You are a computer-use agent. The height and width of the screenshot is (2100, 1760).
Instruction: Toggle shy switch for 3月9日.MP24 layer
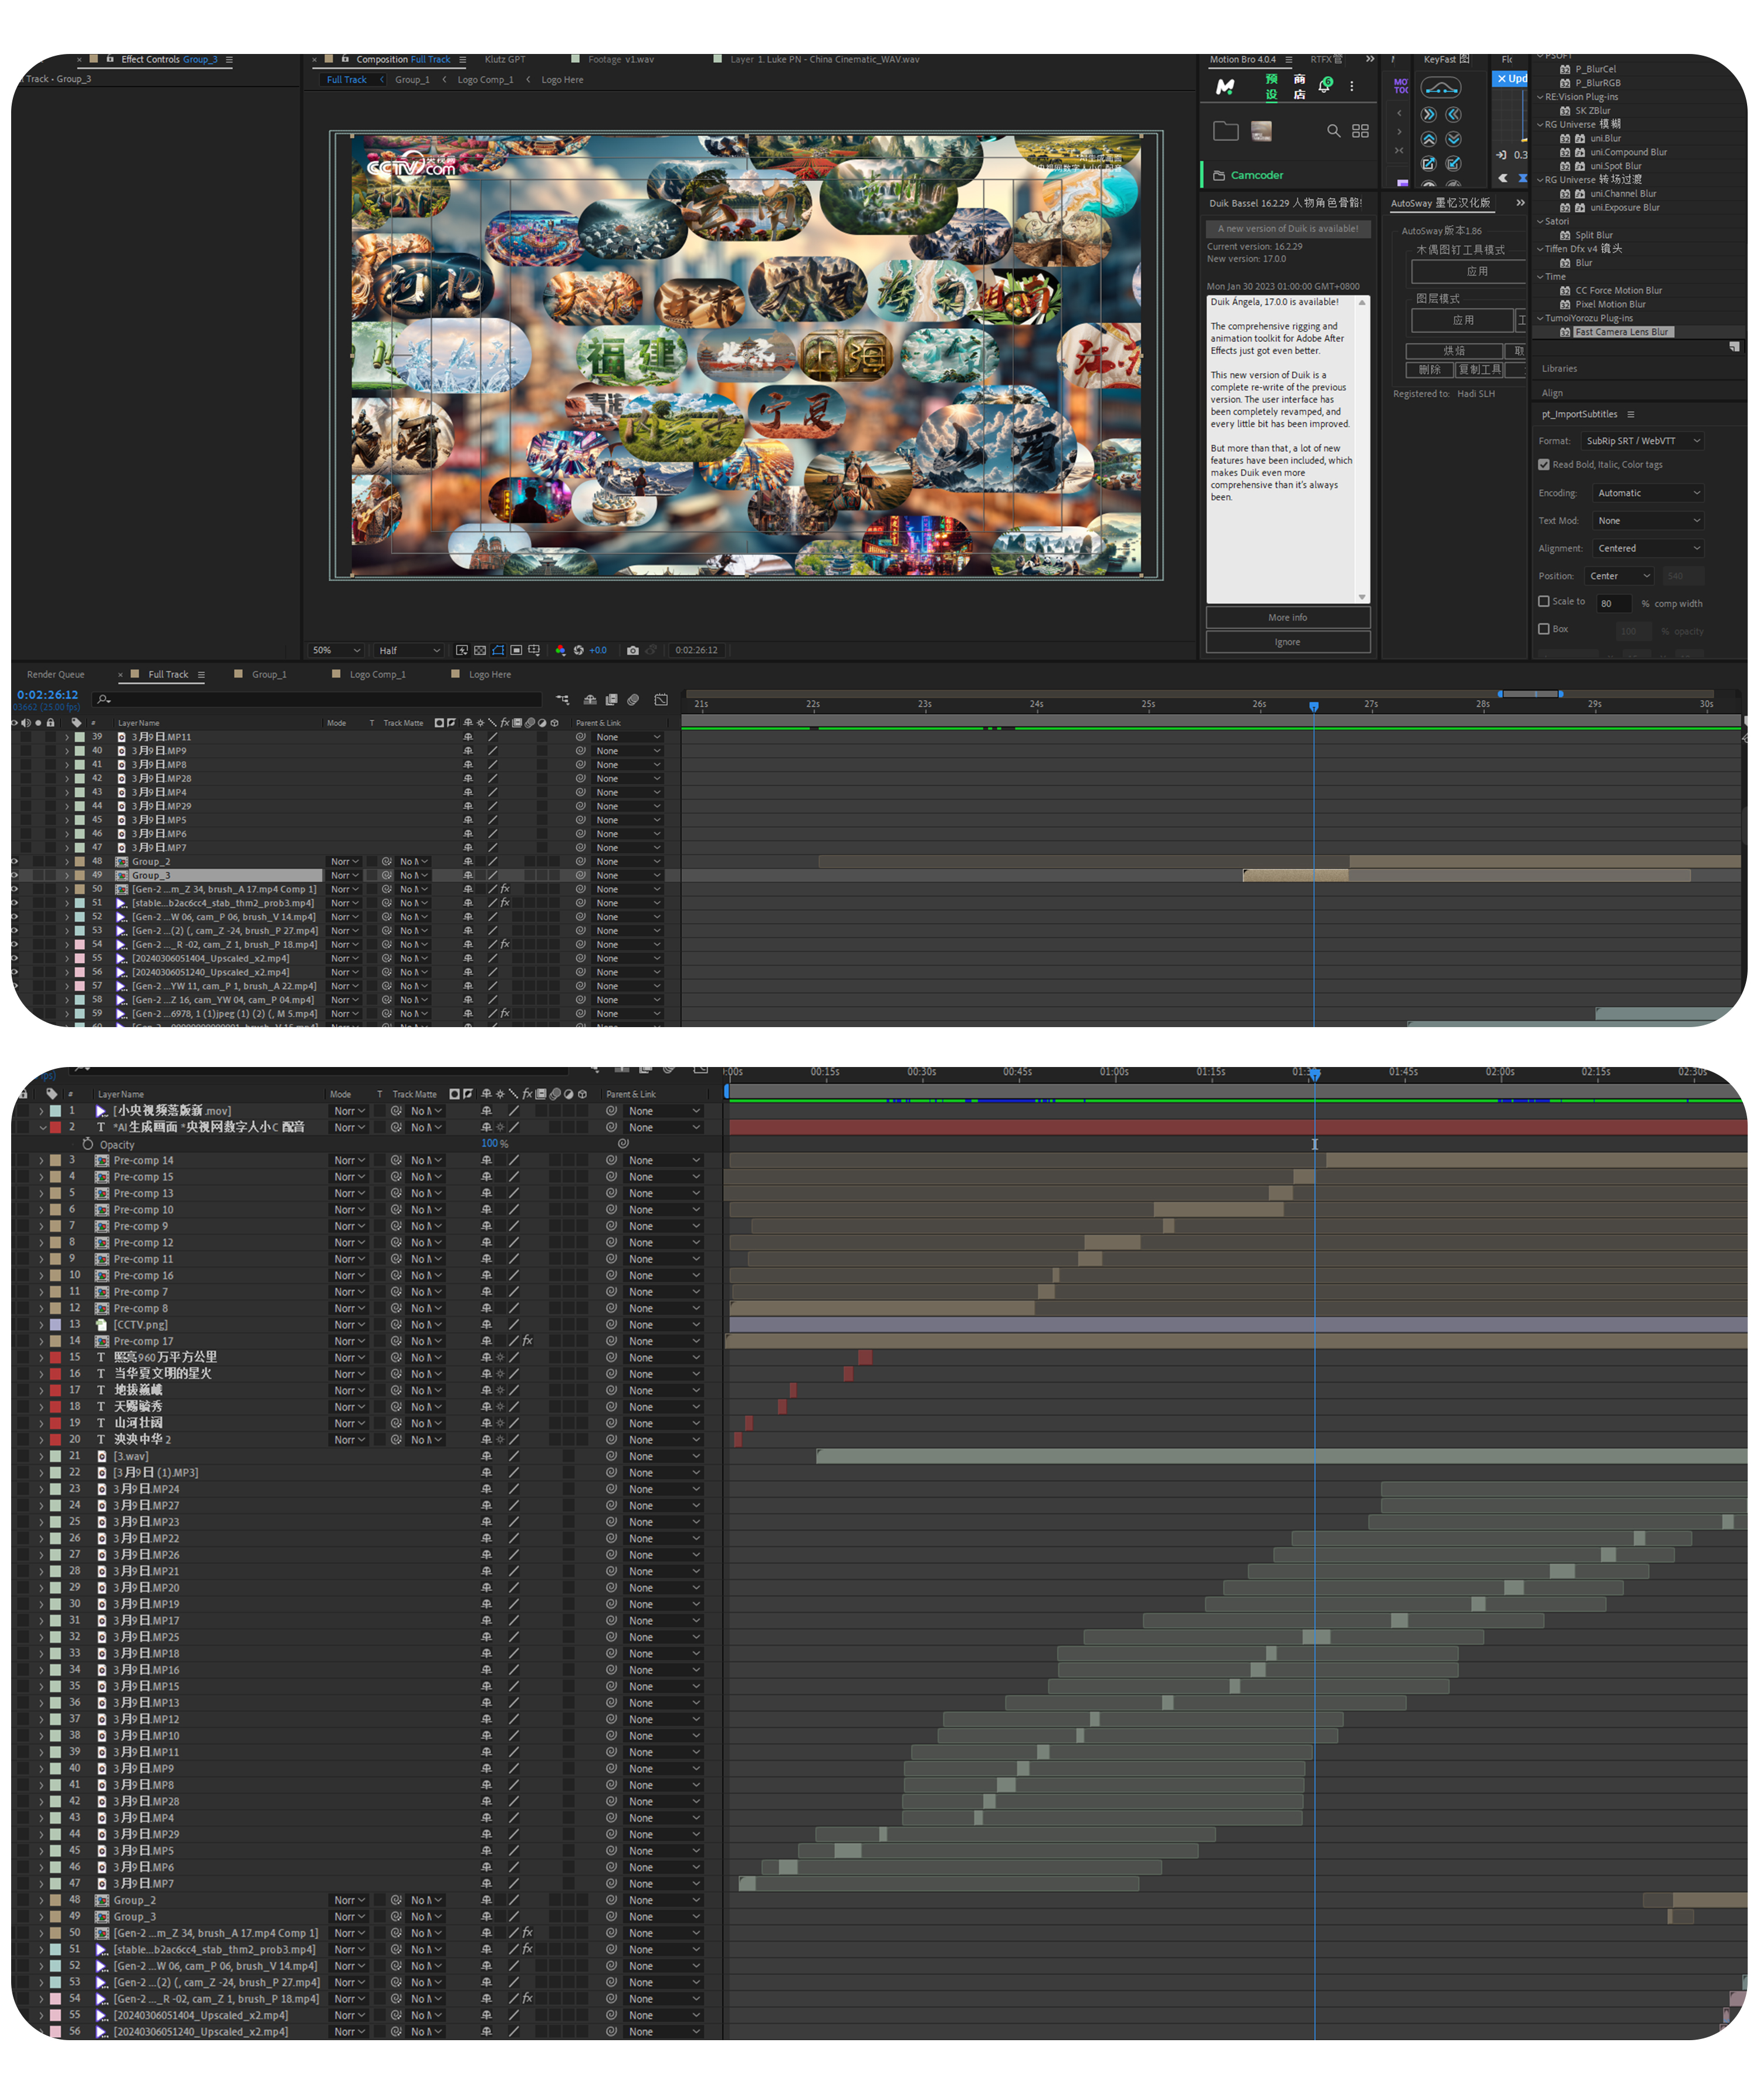[x=486, y=1489]
